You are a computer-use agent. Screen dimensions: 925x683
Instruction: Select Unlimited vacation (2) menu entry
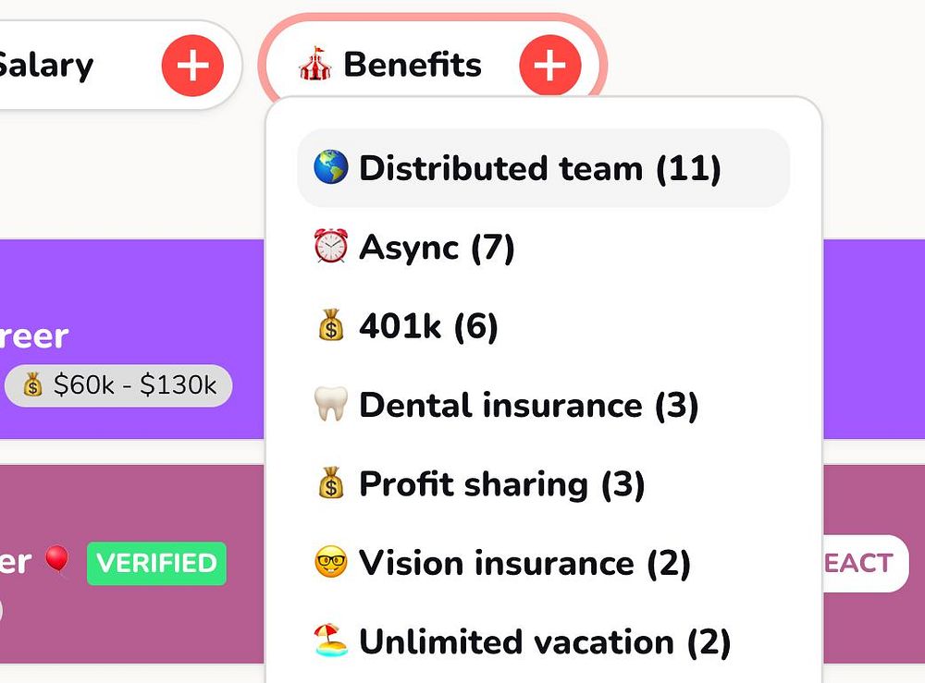(544, 641)
